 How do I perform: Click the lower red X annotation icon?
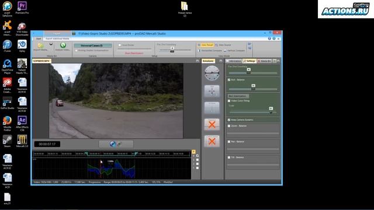[212, 141]
